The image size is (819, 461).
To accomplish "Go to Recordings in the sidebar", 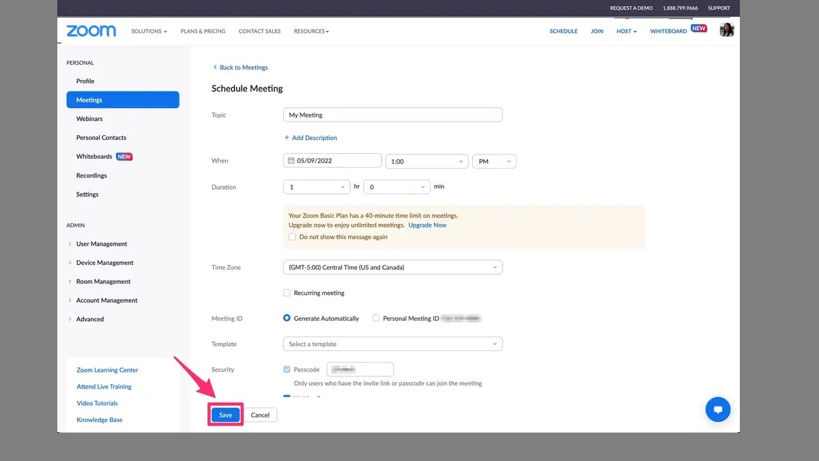I will 91,176.
